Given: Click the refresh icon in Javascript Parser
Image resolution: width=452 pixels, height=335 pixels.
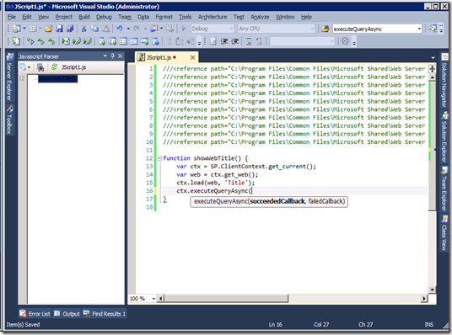Looking at the screenshot, I should click(54, 67).
